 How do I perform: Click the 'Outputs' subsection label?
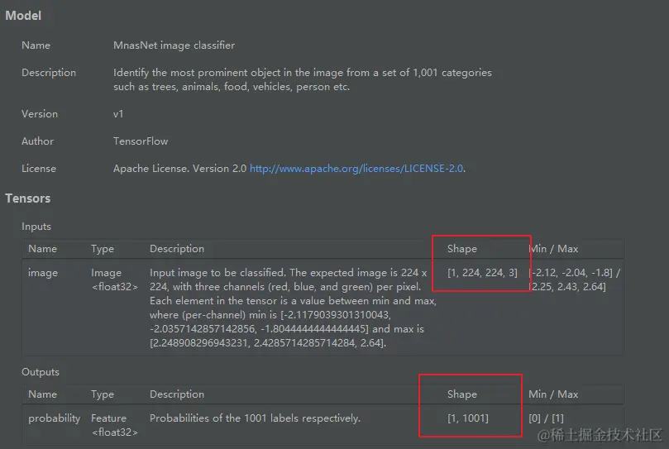tap(41, 372)
